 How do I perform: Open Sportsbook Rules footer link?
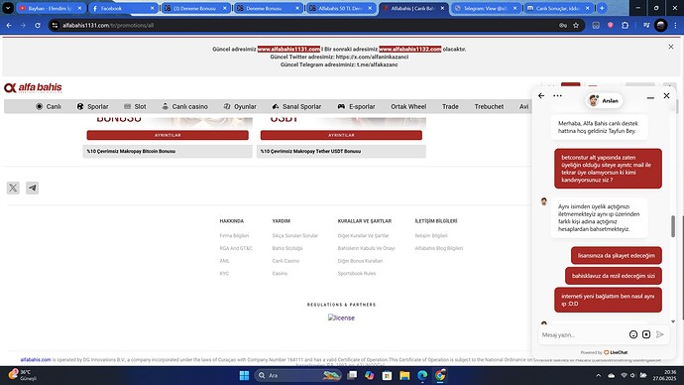click(357, 273)
